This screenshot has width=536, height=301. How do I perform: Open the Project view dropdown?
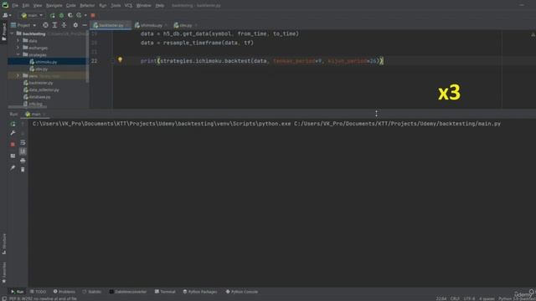(x=23, y=25)
